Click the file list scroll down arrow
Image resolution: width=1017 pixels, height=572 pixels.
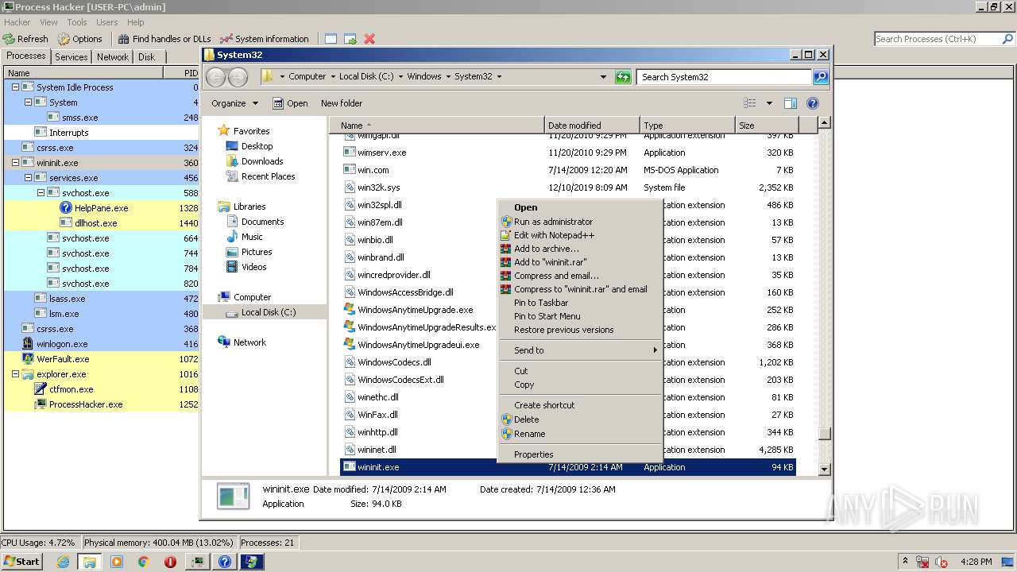pos(824,469)
